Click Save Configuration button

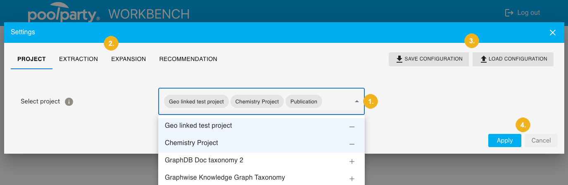point(429,59)
